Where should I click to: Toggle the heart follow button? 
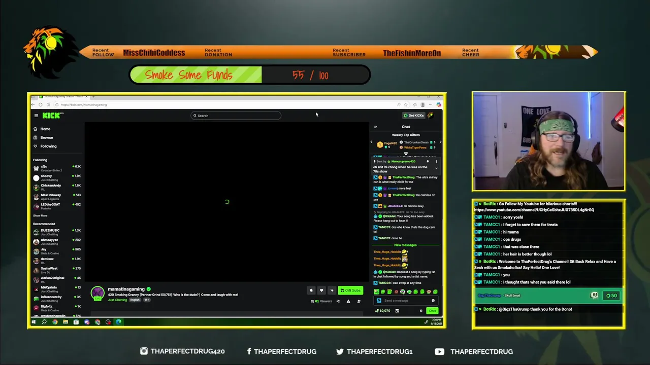coord(321,290)
